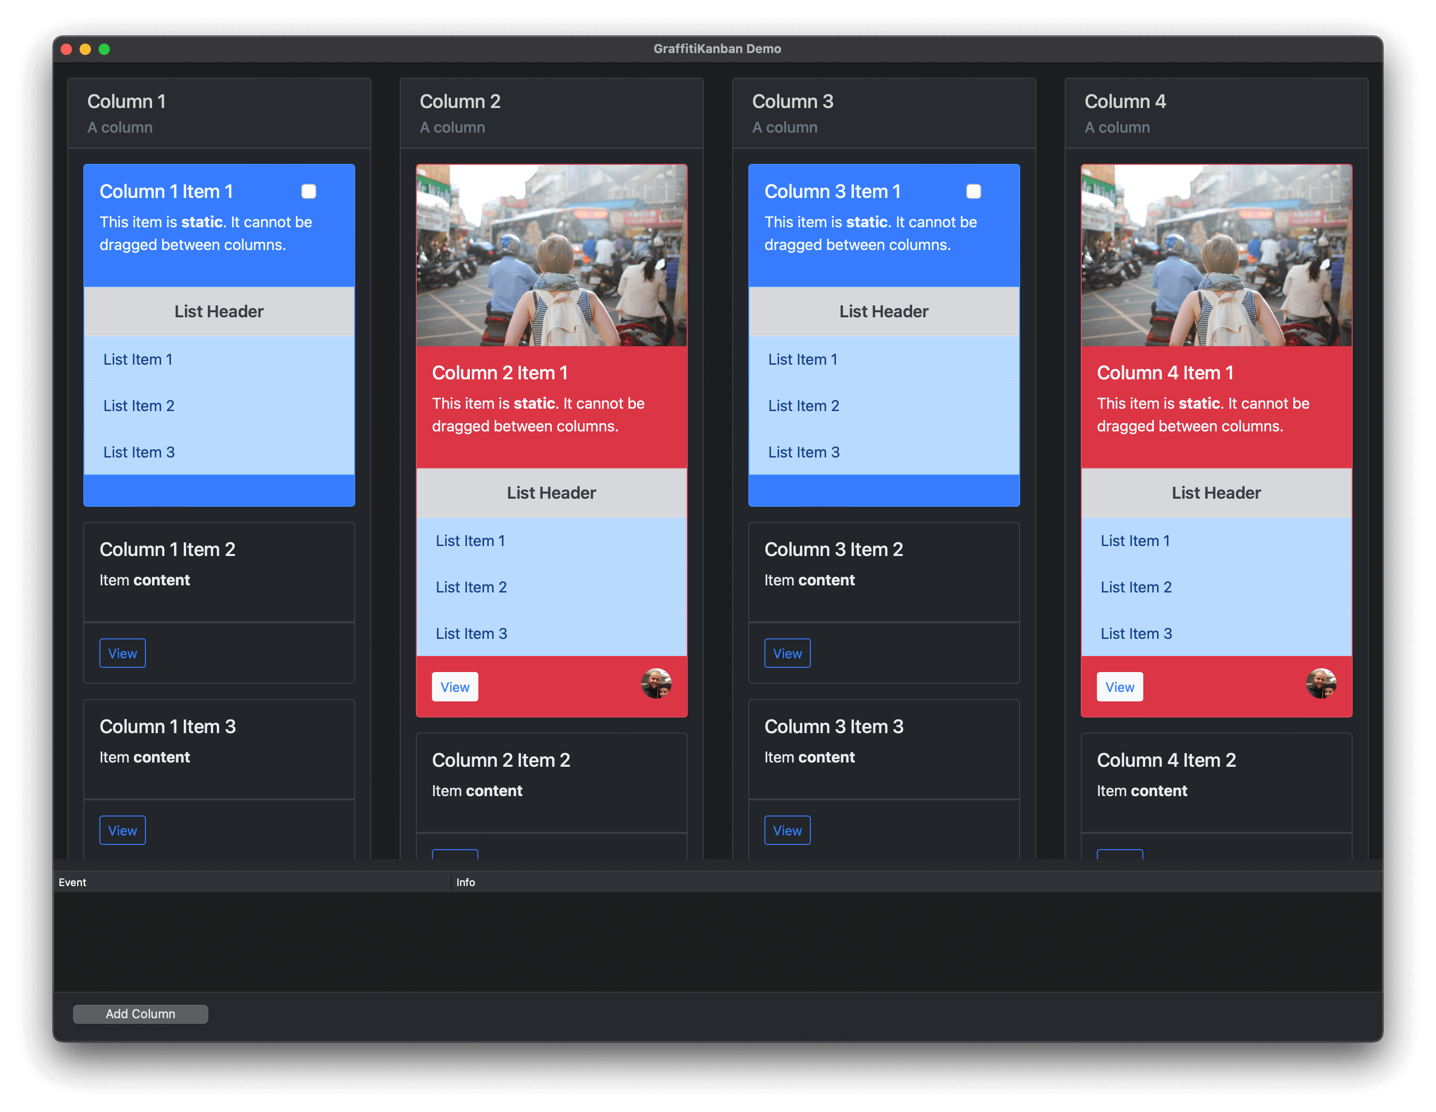1436x1112 pixels.
Task: Click the Column 3 Item 1 card title
Action: point(832,191)
